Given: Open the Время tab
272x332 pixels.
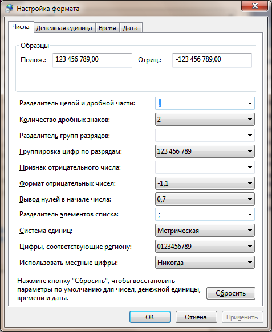Looking at the screenshot, I should pyautogui.click(x=107, y=28).
